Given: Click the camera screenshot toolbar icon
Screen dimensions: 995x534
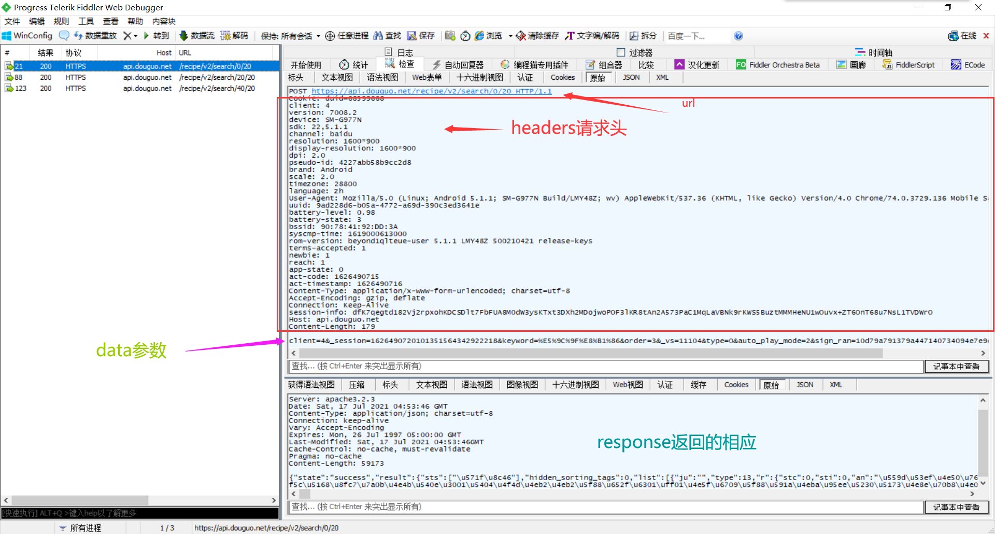Looking at the screenshot, I should [450, 36].
